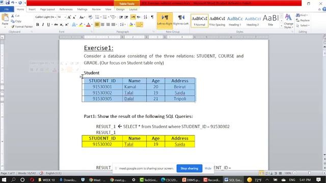Cut the selection with the Cut button
The height and width of the screenshot is (183, 326).
[x=15, y=16]
